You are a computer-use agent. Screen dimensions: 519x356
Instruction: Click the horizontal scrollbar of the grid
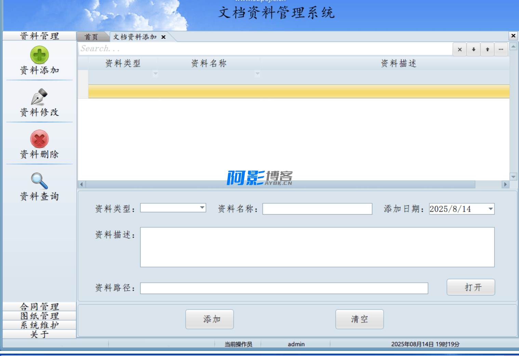[280, 185]
